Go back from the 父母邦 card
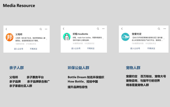 tap(6, 29)
